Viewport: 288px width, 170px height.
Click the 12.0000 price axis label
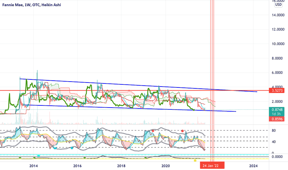(278, 29)
